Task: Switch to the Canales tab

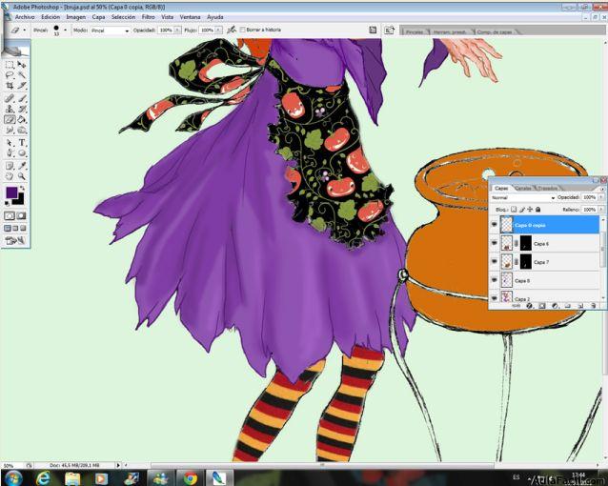Action: [522, 188]
